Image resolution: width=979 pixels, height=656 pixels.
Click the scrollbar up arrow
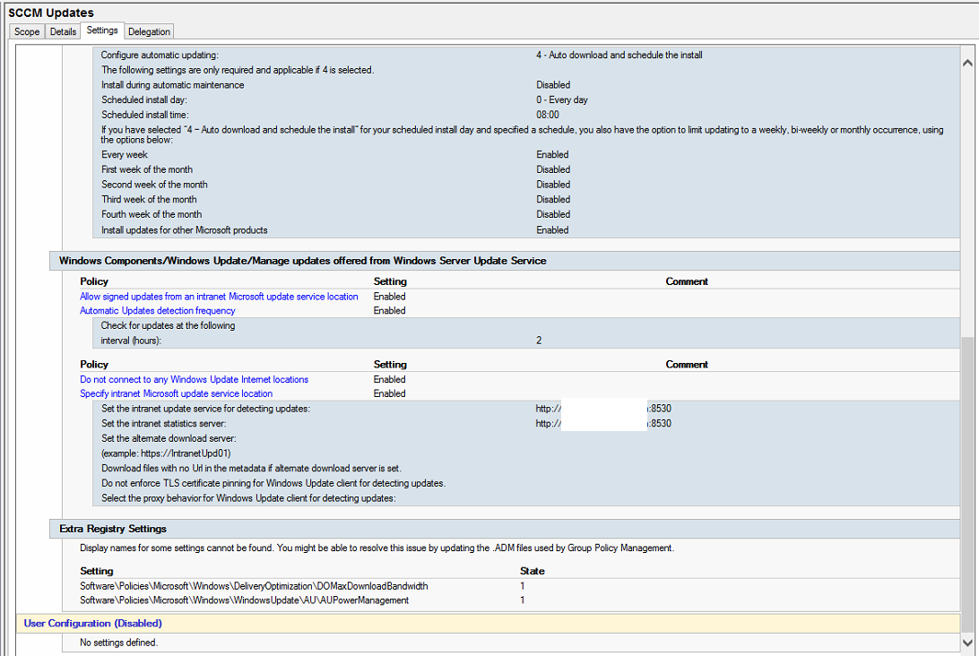pyautogui.click(x=967, y=63)
